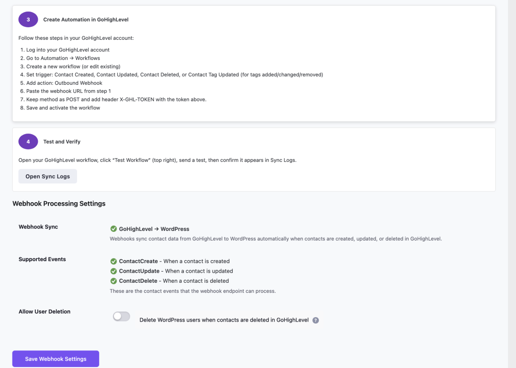The height and width of the screenshot is (368, 516).
Task: Open the help question mark icon
Action: [315, 320]
